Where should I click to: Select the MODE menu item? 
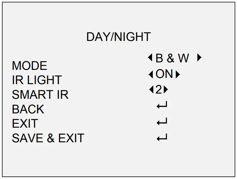coord(29,66)
